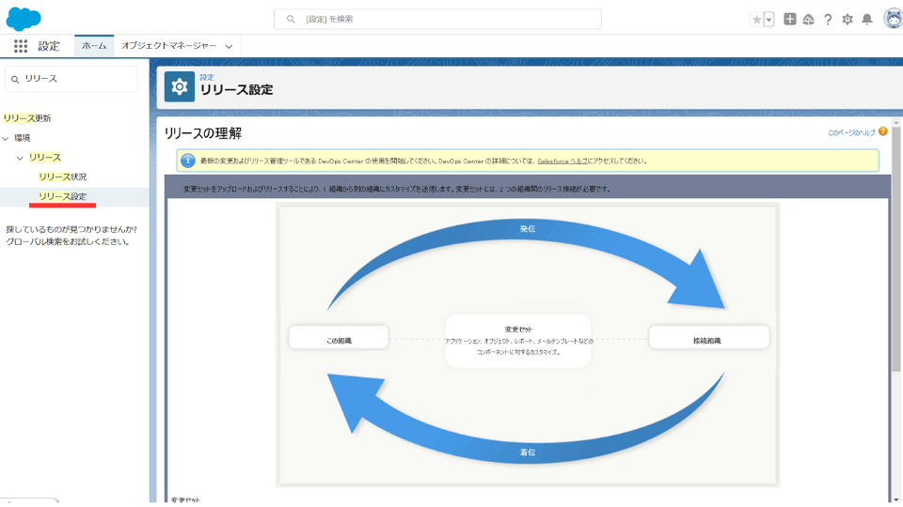Image resolution: width=903 pixels, height=507 pixels.
Task: Open notifications bell icon
Action: pyautogui.click(x=866, y=20)
